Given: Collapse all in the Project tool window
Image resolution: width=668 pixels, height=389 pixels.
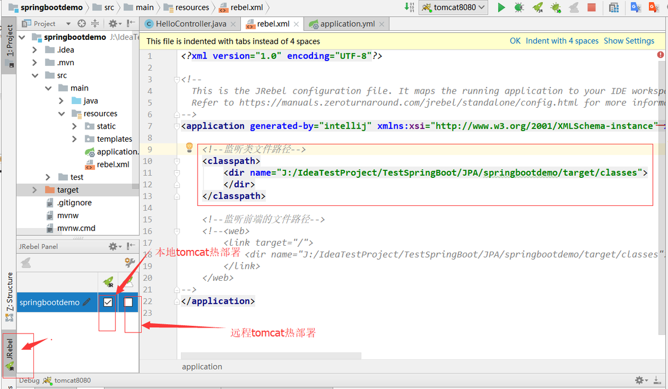Looking at the screenshot, I should 95,23.
